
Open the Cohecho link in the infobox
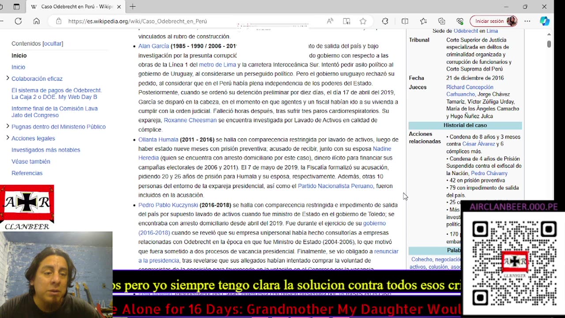tap(422, 260)
